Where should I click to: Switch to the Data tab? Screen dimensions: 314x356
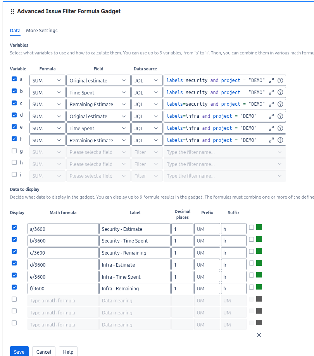click(x=15, y=31)
